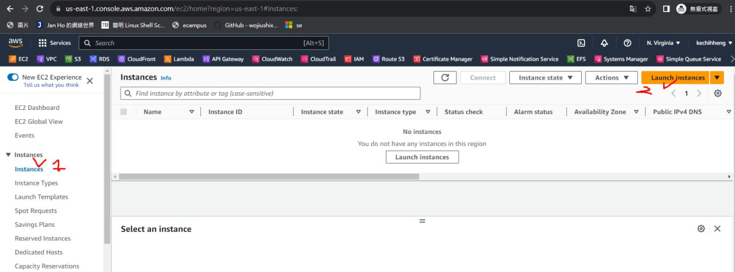
Task: Open Events in sidebar
Action: (24, 135)
